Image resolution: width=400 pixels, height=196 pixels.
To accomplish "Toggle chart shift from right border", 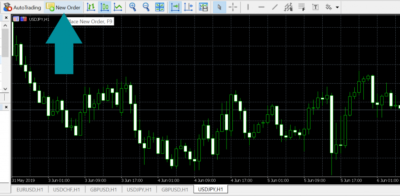I will click(x=188, y=7).
